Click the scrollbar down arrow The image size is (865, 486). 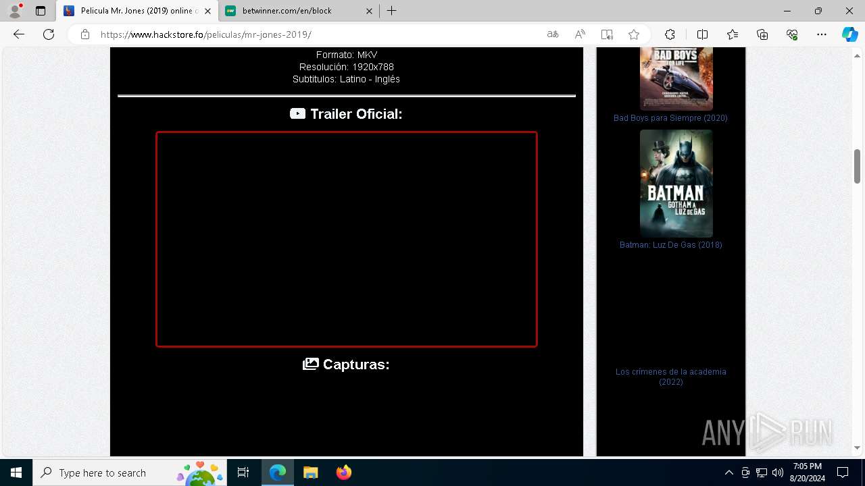click(857, 448)
